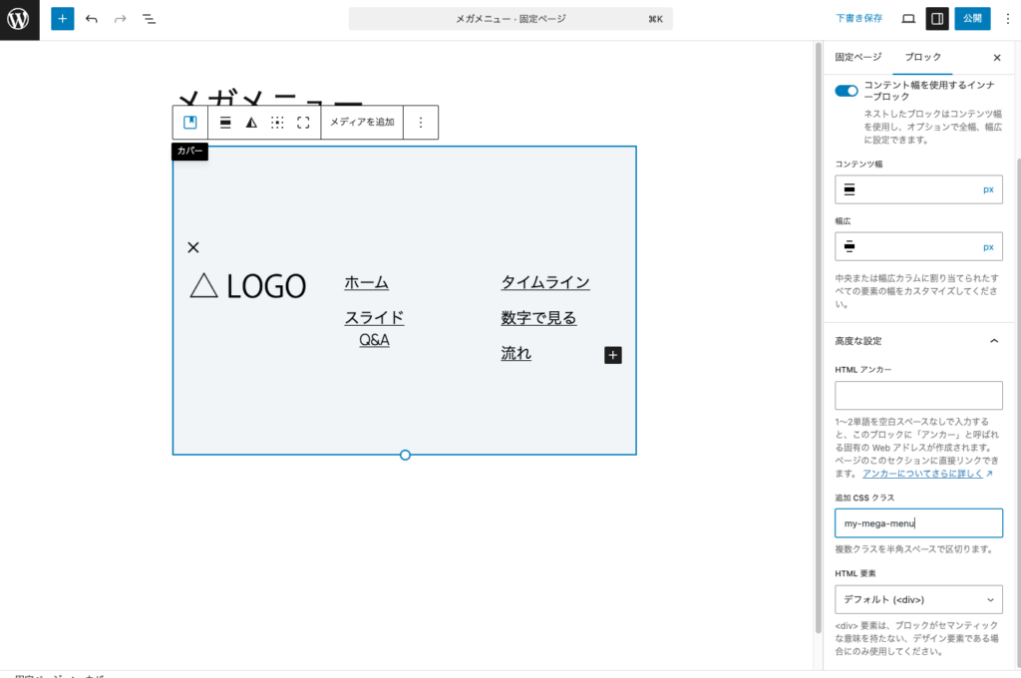Click the WordPress logo icon
Image resolution: width=1021 pixels, height=678 pixels.
tap(19, 18)
